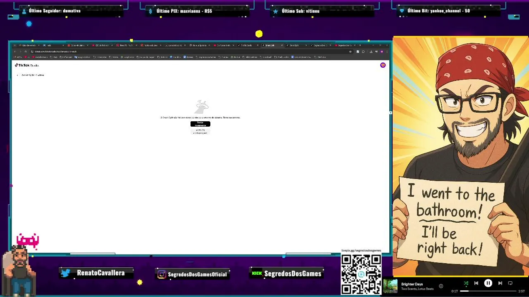Image resolution: width=529 pixels, height=297 pixels.
Task: Open the Documento sem bookmark
Action: (x=301, y=57)
